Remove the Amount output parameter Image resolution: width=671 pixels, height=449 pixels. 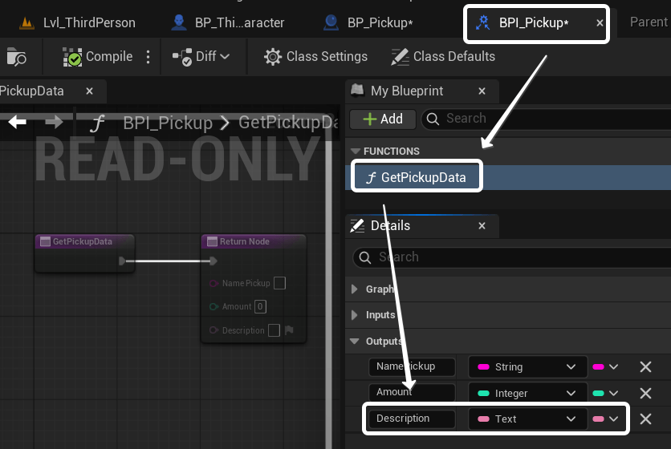645,393
